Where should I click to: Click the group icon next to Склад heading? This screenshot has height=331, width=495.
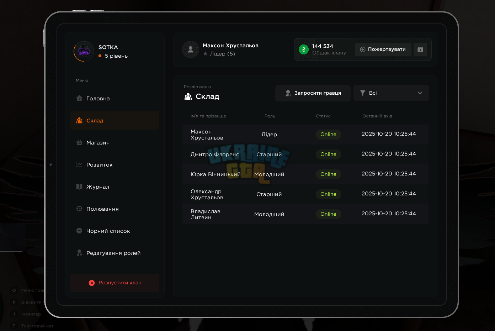188,96
